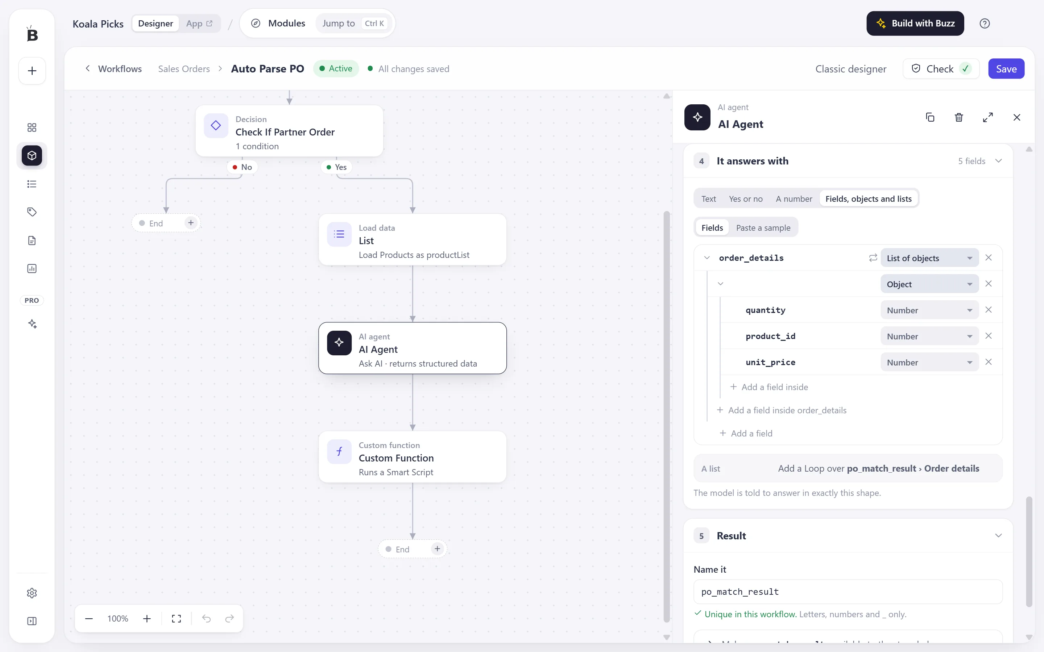Remove the quantity field
The height and width of the screenshot is (652, 1044).
pos(989,310)
